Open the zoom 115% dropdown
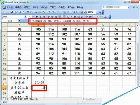This screenshot has width=140, height=105. [97, 12]
